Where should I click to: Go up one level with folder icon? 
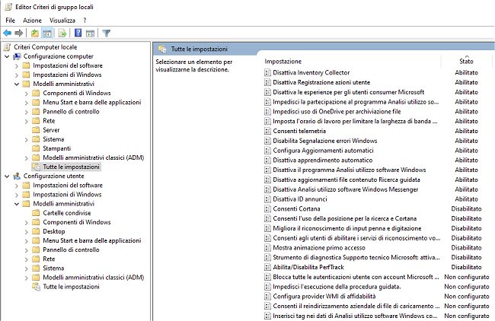[x=34, y=33]
